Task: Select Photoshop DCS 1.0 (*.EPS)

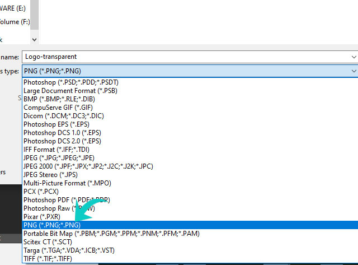Action: coord(190,133)
